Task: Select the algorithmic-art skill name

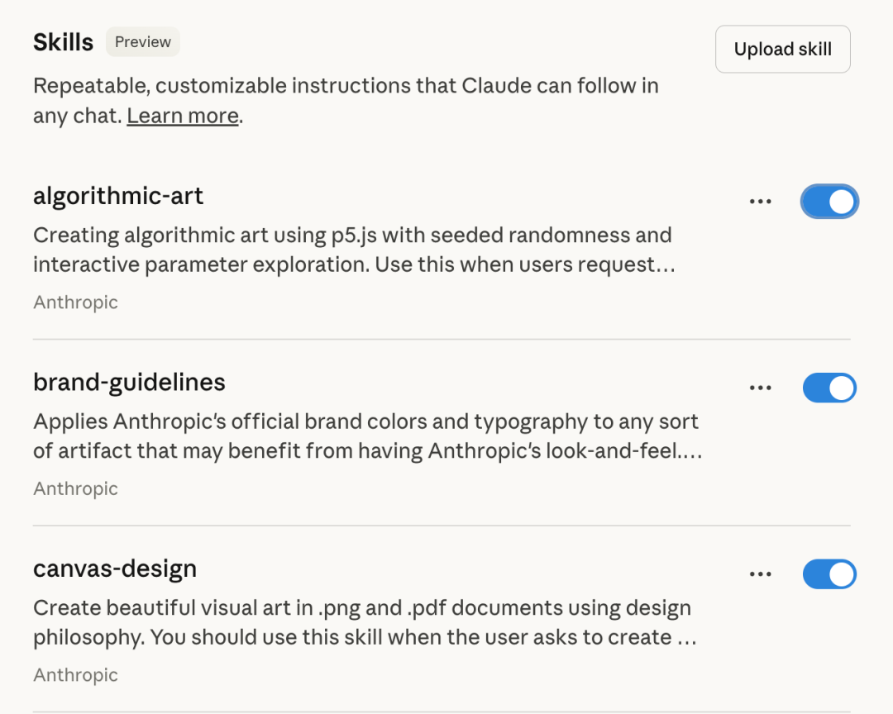Action: click(x=117, y=196)
